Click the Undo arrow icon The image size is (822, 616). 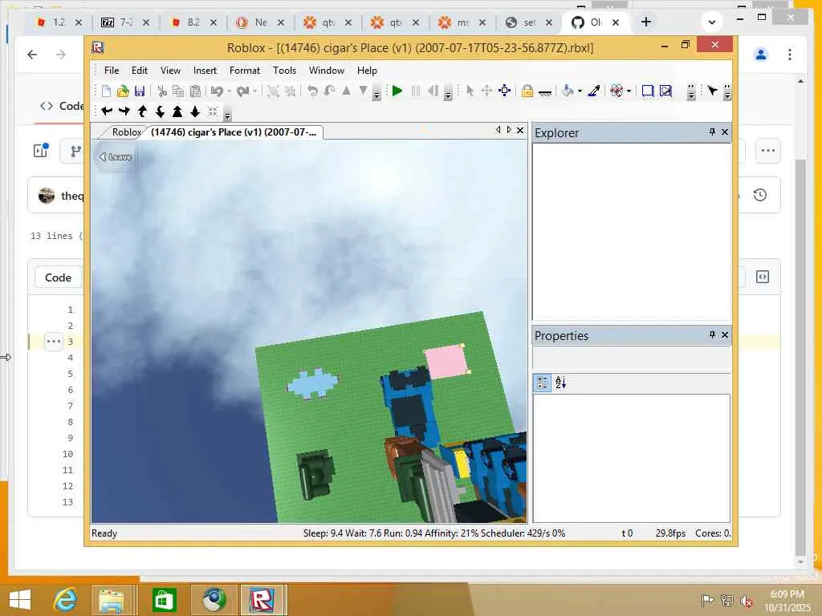(x=217, y=91)
